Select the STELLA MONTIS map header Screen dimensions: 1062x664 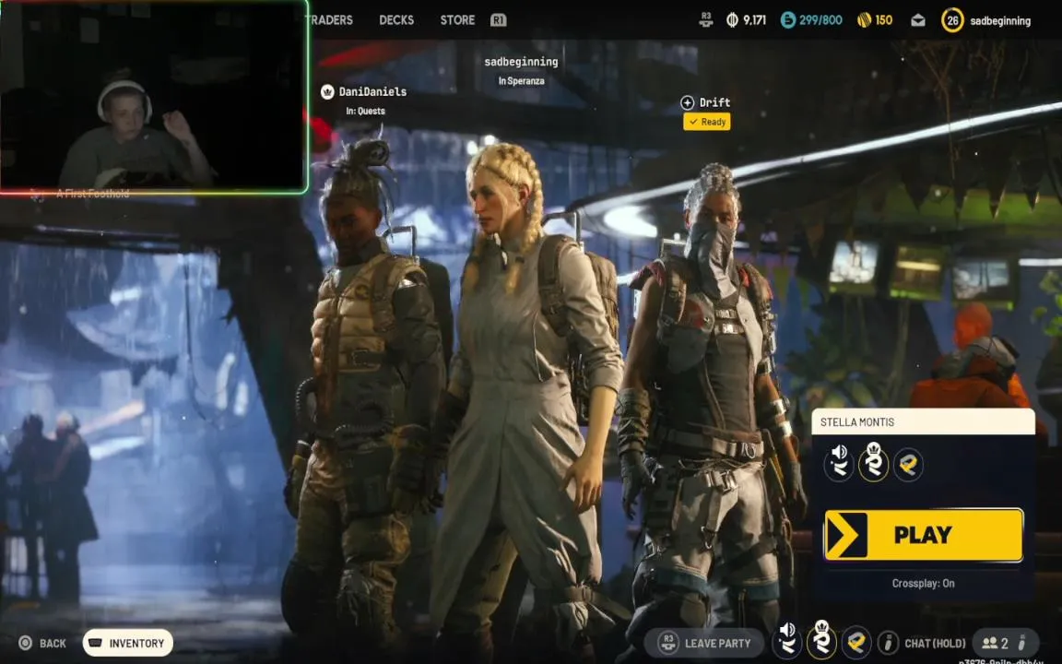point(923,421)
